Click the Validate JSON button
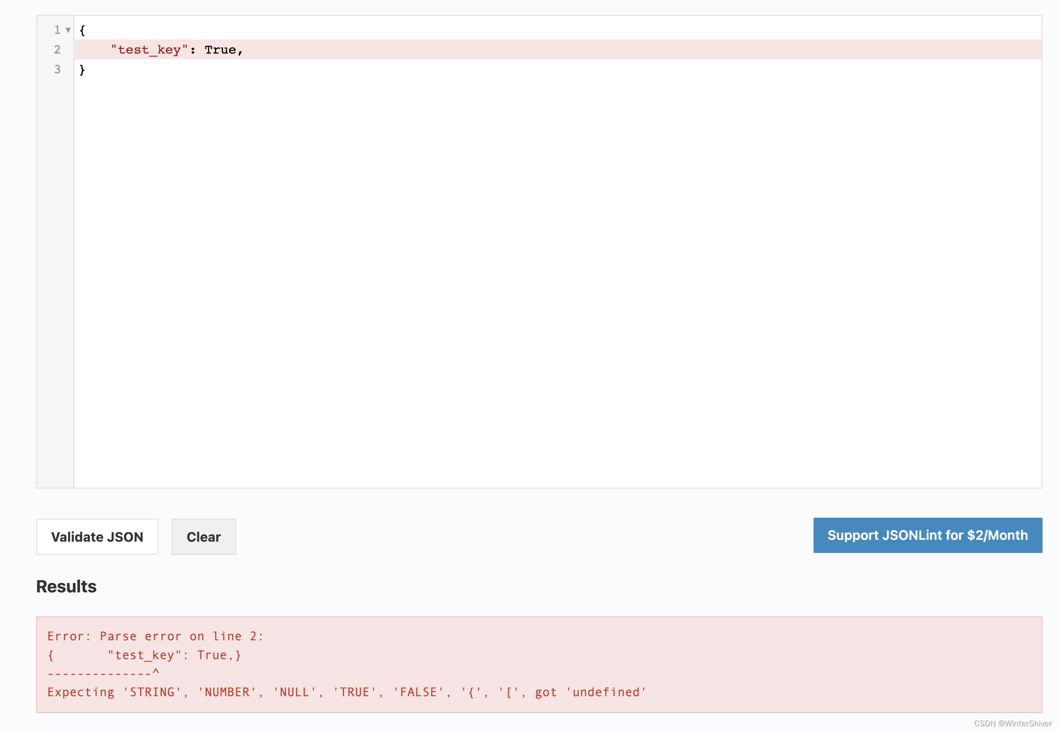Screen dimensions: 1059x731 tap(97, 537)
